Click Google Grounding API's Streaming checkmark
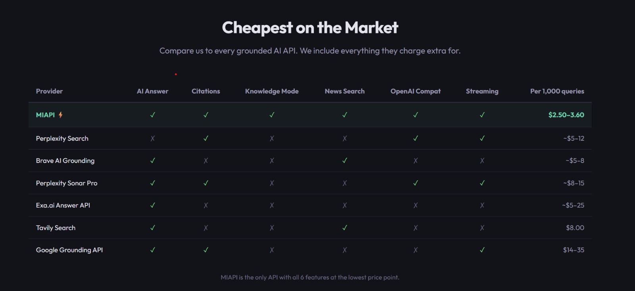The width and height of the screenshot is (635, 291). tap(482, 250)
